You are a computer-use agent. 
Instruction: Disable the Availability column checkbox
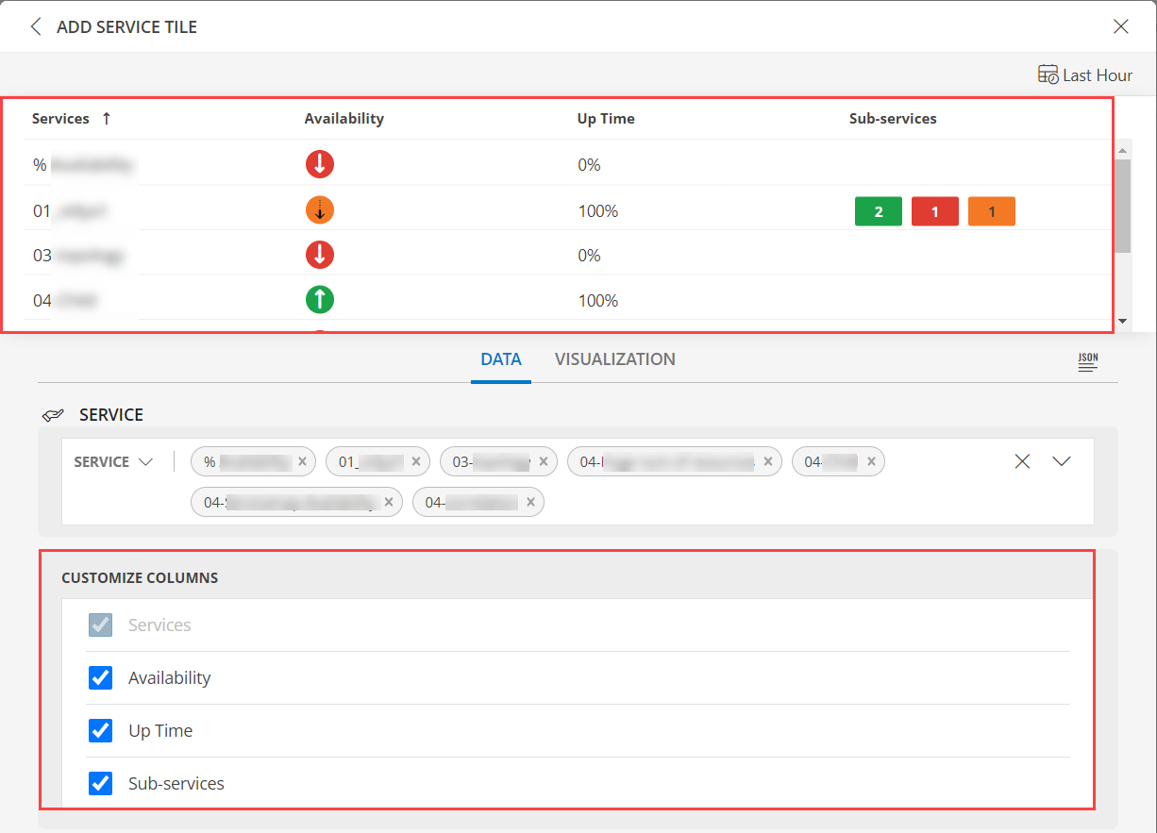click(100, 677)
